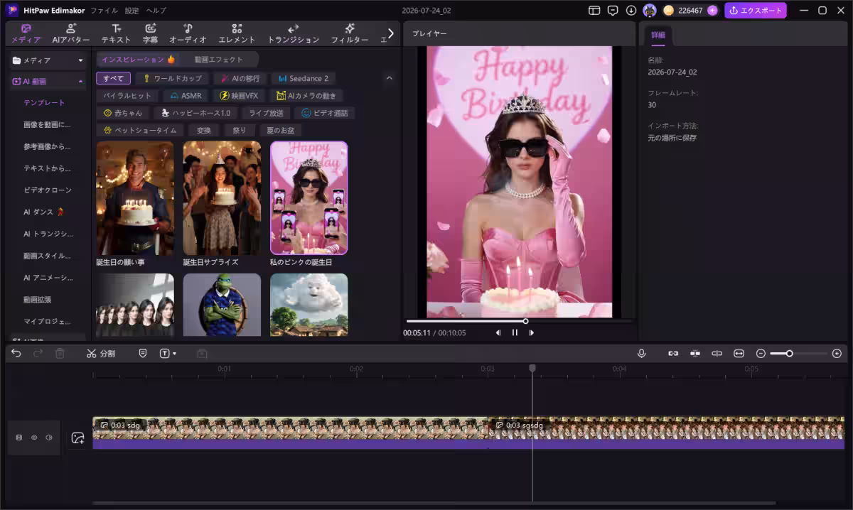
Task: Click the fit timeline to window icon
Action: tap(739, 353)
